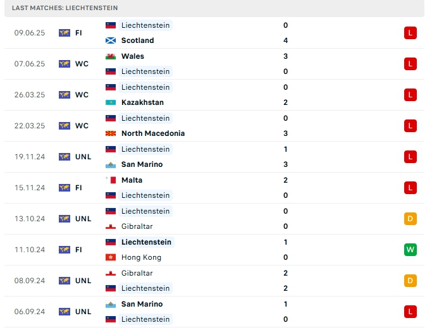Click the Kazakhstan flag icon
The width and height of the screenshot is (432, 330).
111,102
